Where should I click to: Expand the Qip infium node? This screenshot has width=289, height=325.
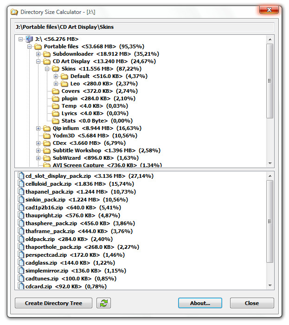coord(38,128)
